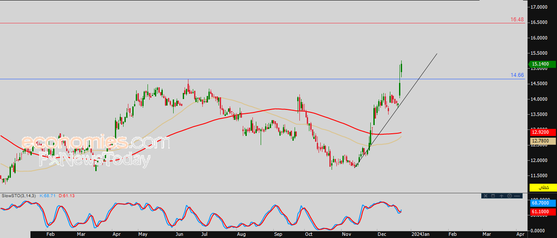The height and width of the screenshot is (238, 557).
Task: Click the May date axis label
Action: coord(143,234)
